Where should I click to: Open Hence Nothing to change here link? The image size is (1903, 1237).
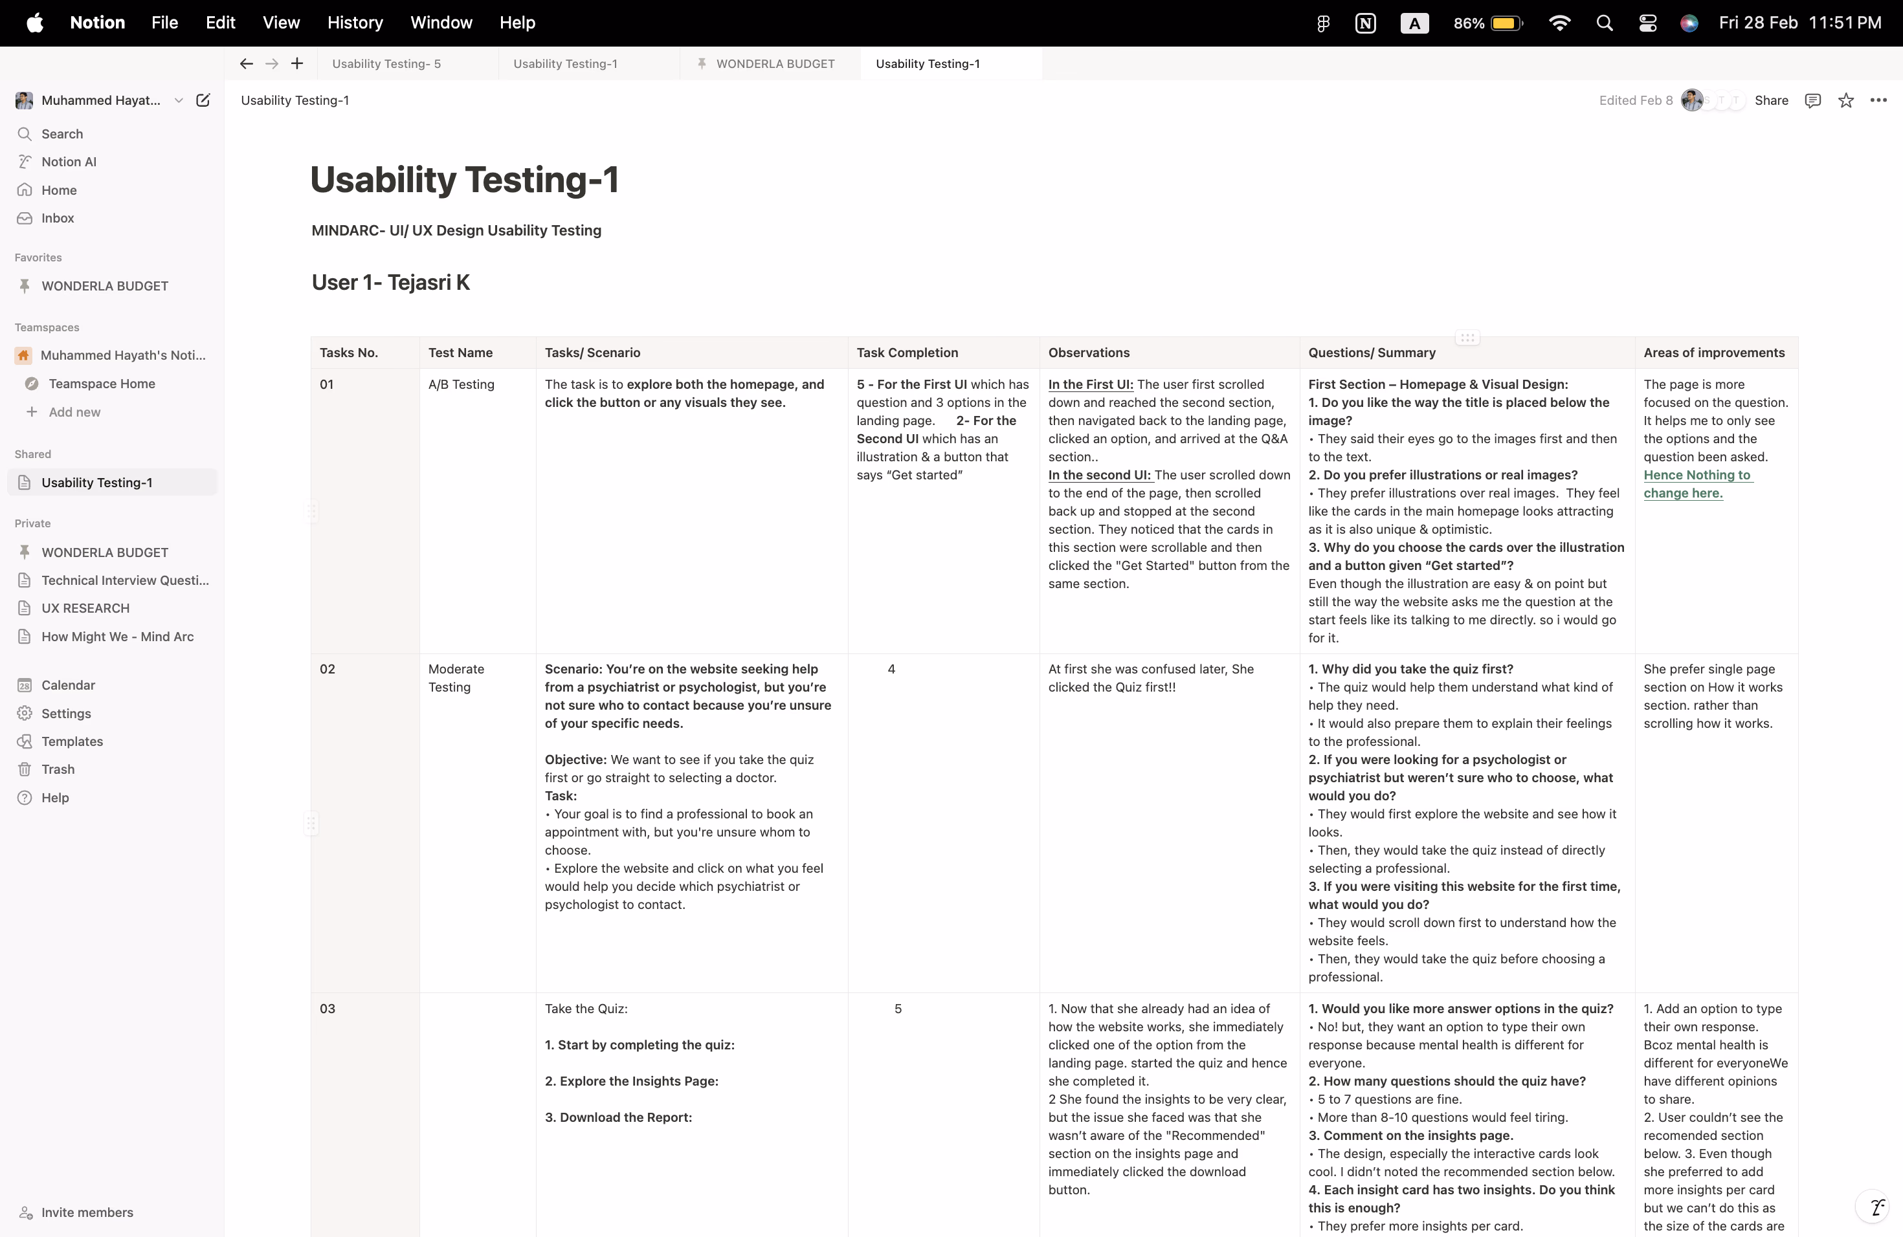coord(1698,484)
